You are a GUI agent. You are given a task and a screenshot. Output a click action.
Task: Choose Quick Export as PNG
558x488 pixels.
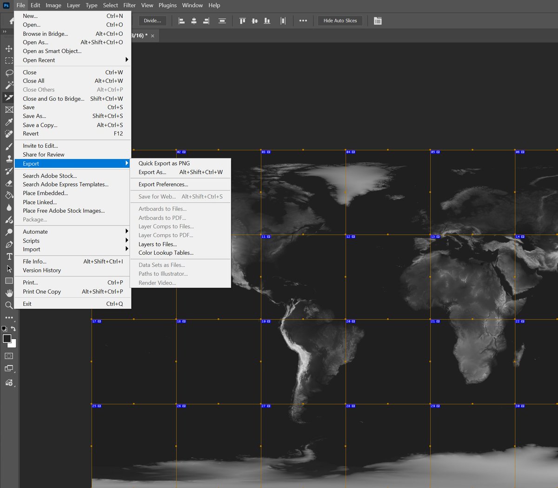point(164,163)
